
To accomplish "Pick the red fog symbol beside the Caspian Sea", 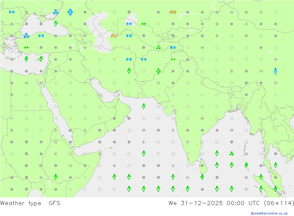I will pos(114,36).
